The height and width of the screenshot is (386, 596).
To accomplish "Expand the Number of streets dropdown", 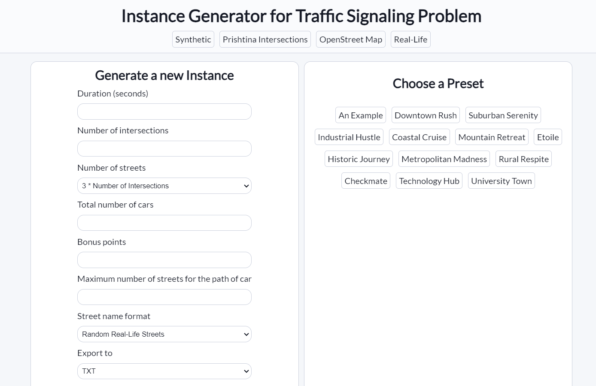I will point(164,186).
